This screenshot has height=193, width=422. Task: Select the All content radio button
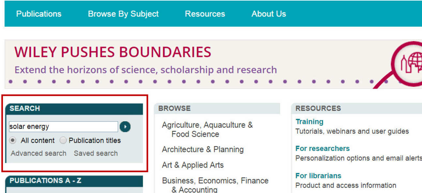[12, 140]
